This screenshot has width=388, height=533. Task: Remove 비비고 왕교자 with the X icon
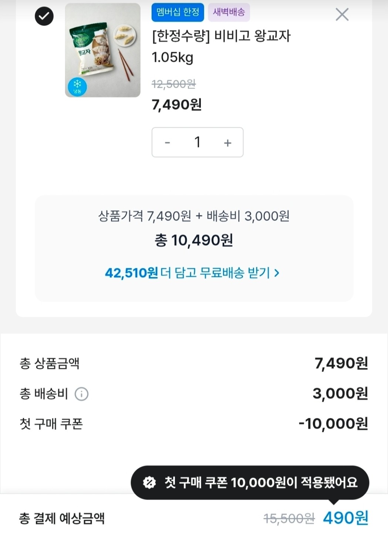pos(342,15)
